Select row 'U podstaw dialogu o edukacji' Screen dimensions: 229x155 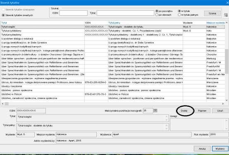[x=112, y=39]
